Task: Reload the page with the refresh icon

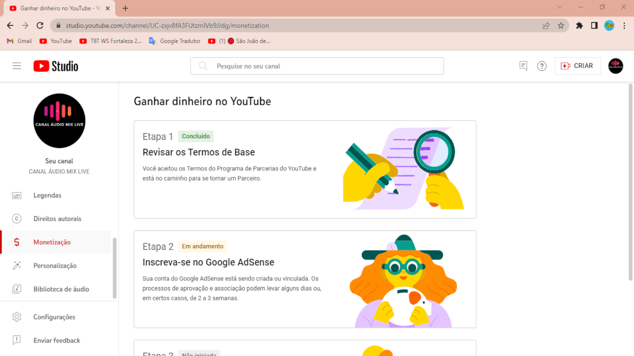Action: point(40,25)
